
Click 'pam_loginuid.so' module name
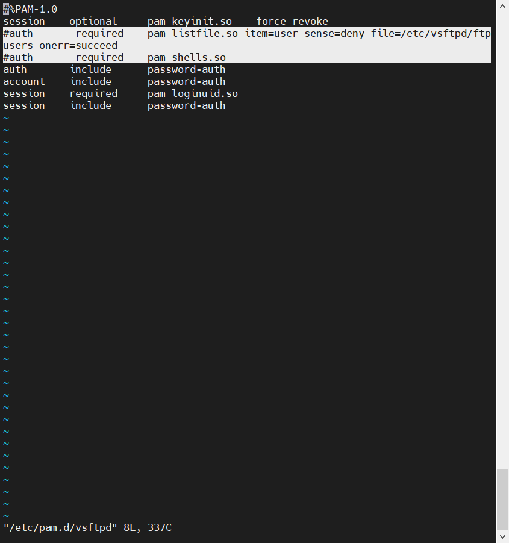pyautogui.click(x=193, y=94)
